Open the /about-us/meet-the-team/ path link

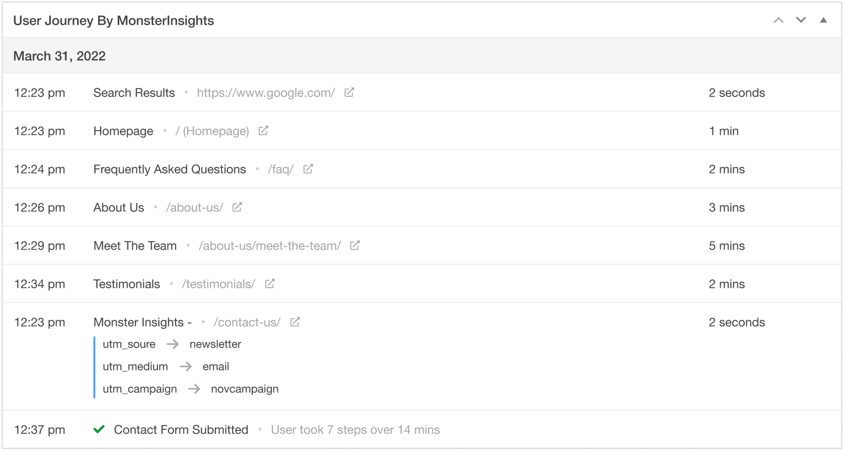(270, 246)
